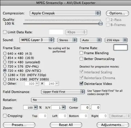Open the MPEG Layer 3 sound dropdown
This screenshot has height=128, width=131.
click(x=37, y=40)
